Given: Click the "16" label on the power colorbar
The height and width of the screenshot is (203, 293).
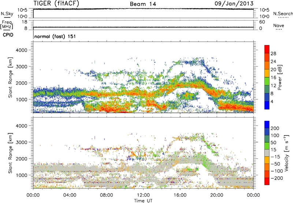Looking at the screenshot, I should [273, 78].
